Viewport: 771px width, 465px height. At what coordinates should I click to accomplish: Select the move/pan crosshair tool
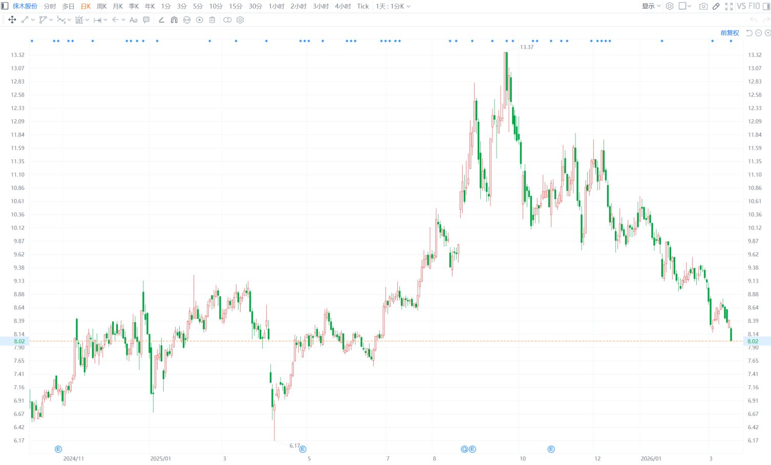12,20
